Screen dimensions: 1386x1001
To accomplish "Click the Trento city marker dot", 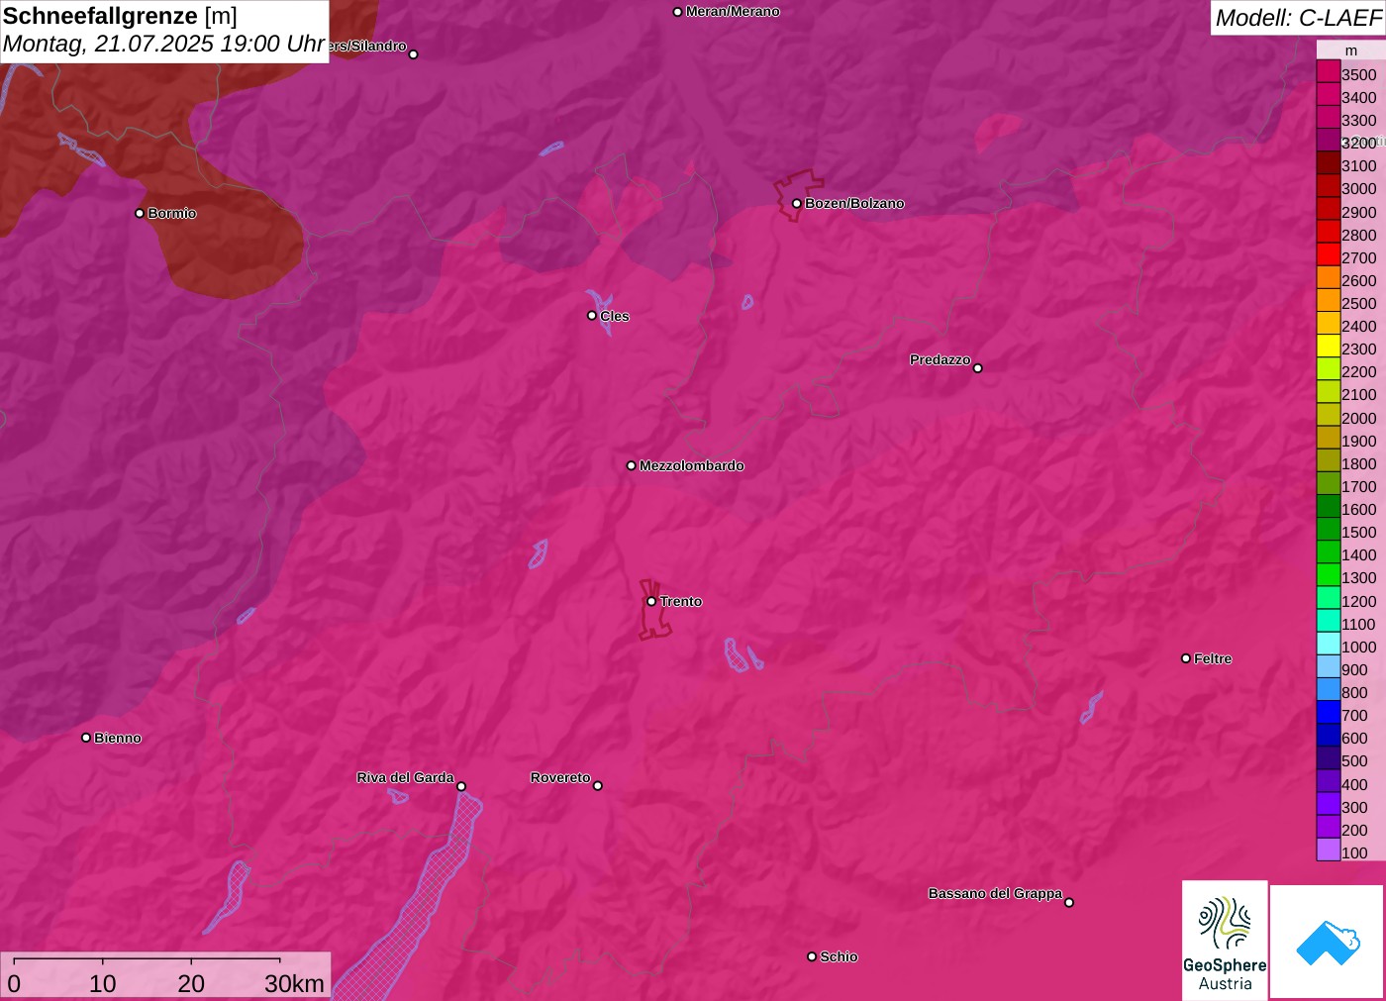I will [651, 601].
